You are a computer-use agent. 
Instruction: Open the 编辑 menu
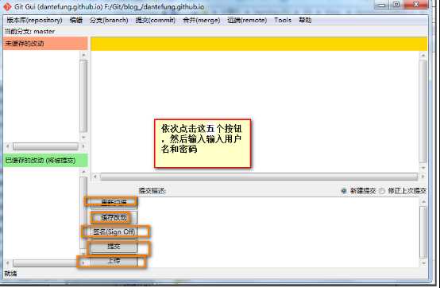pyautogui.click(x=76, y=20)
